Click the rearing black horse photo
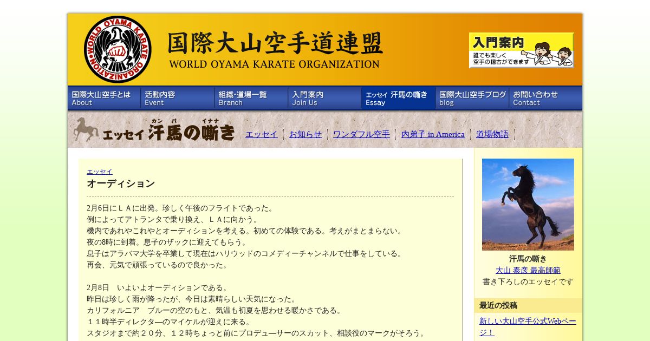The height and width of the screenshot is (341, 650). click(528, 205)
